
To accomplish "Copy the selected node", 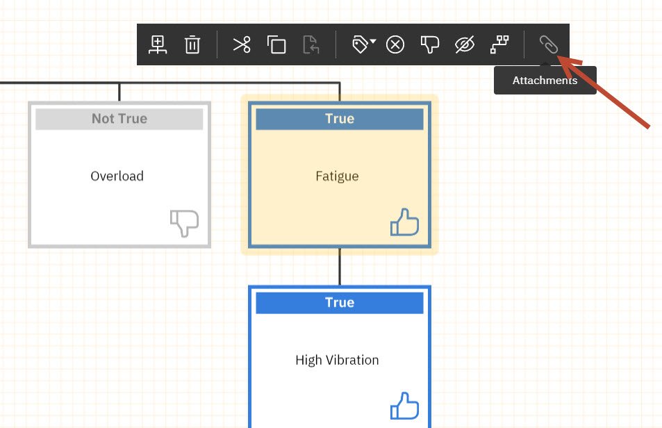I will (276, 44).
